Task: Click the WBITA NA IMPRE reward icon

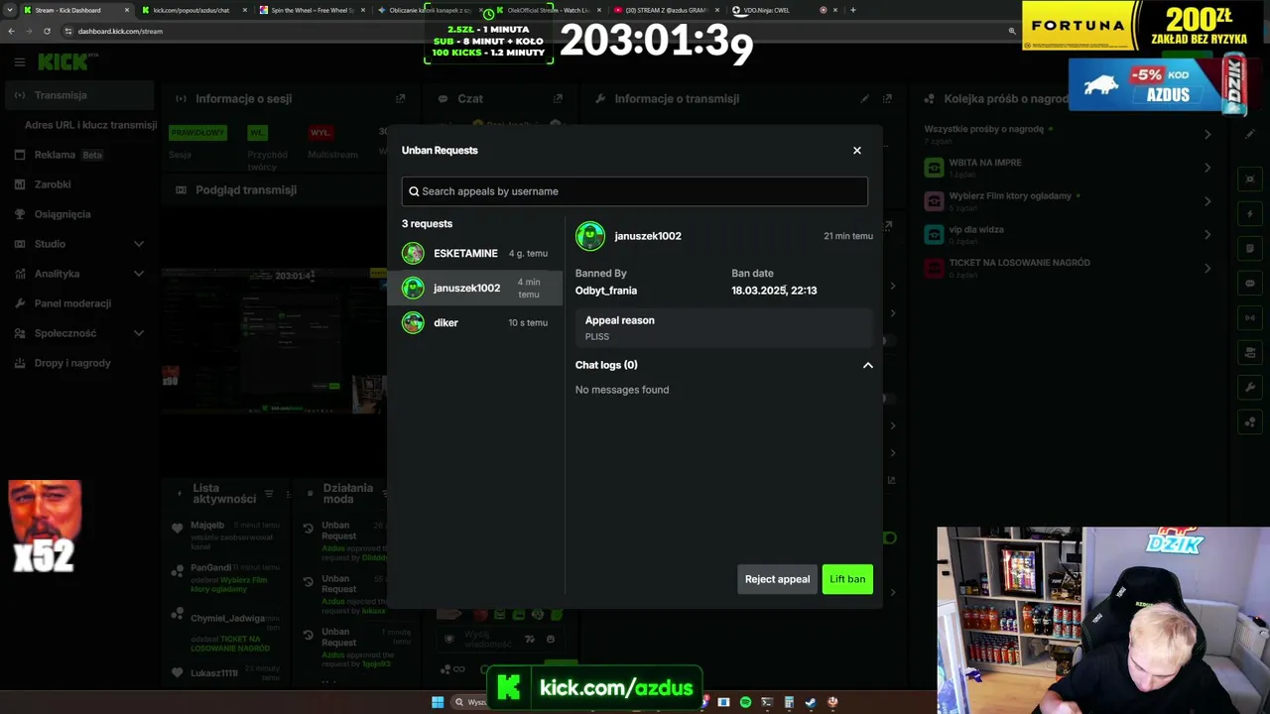Action: point(934,168)
